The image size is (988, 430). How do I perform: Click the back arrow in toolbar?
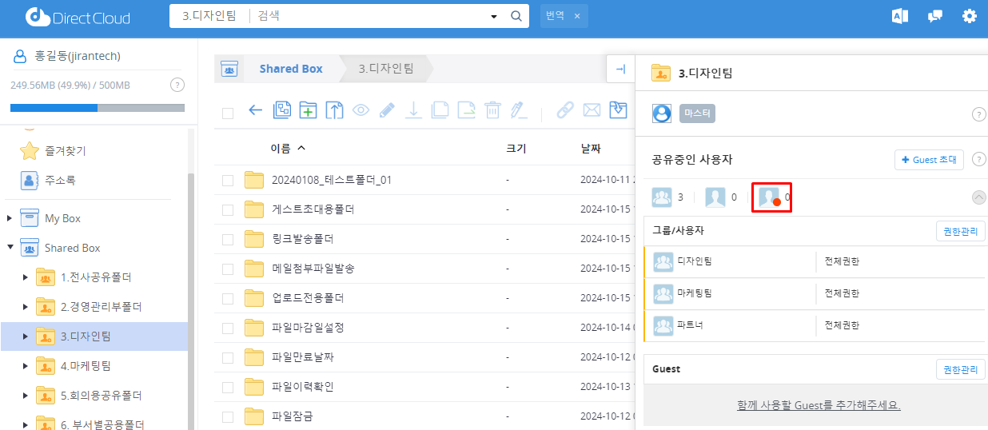coord(256,110)
